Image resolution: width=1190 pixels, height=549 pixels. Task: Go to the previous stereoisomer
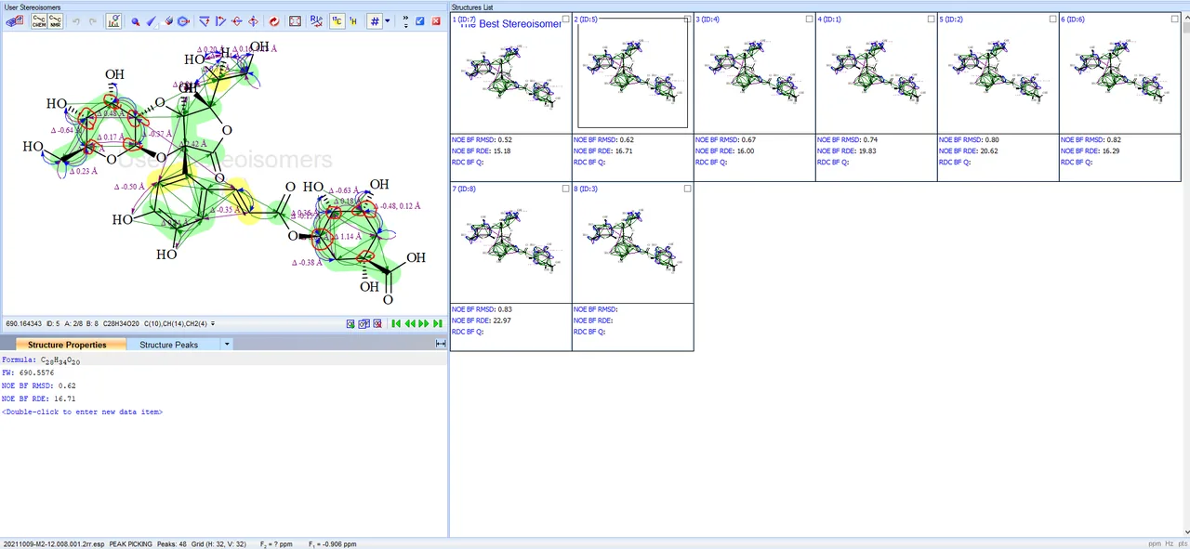[410, 323]
